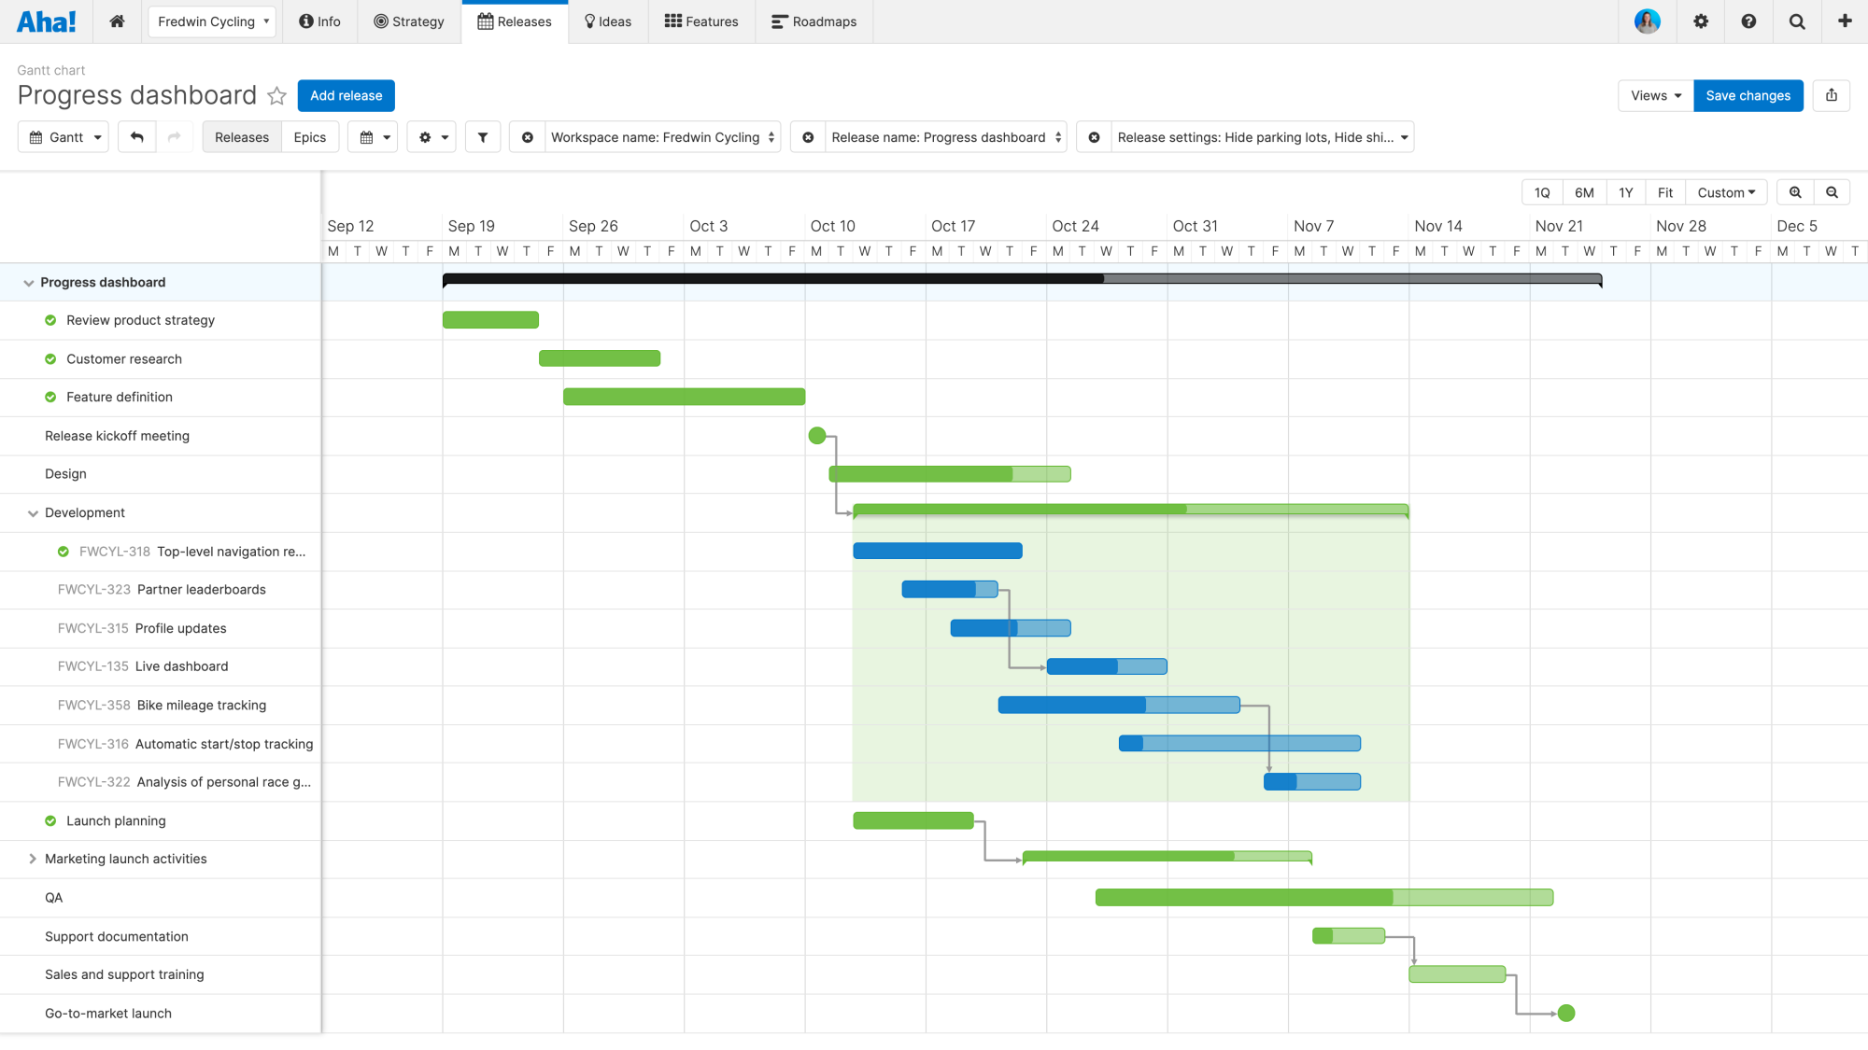
Task: Click the Save changes button
Action: point(1748,95)
